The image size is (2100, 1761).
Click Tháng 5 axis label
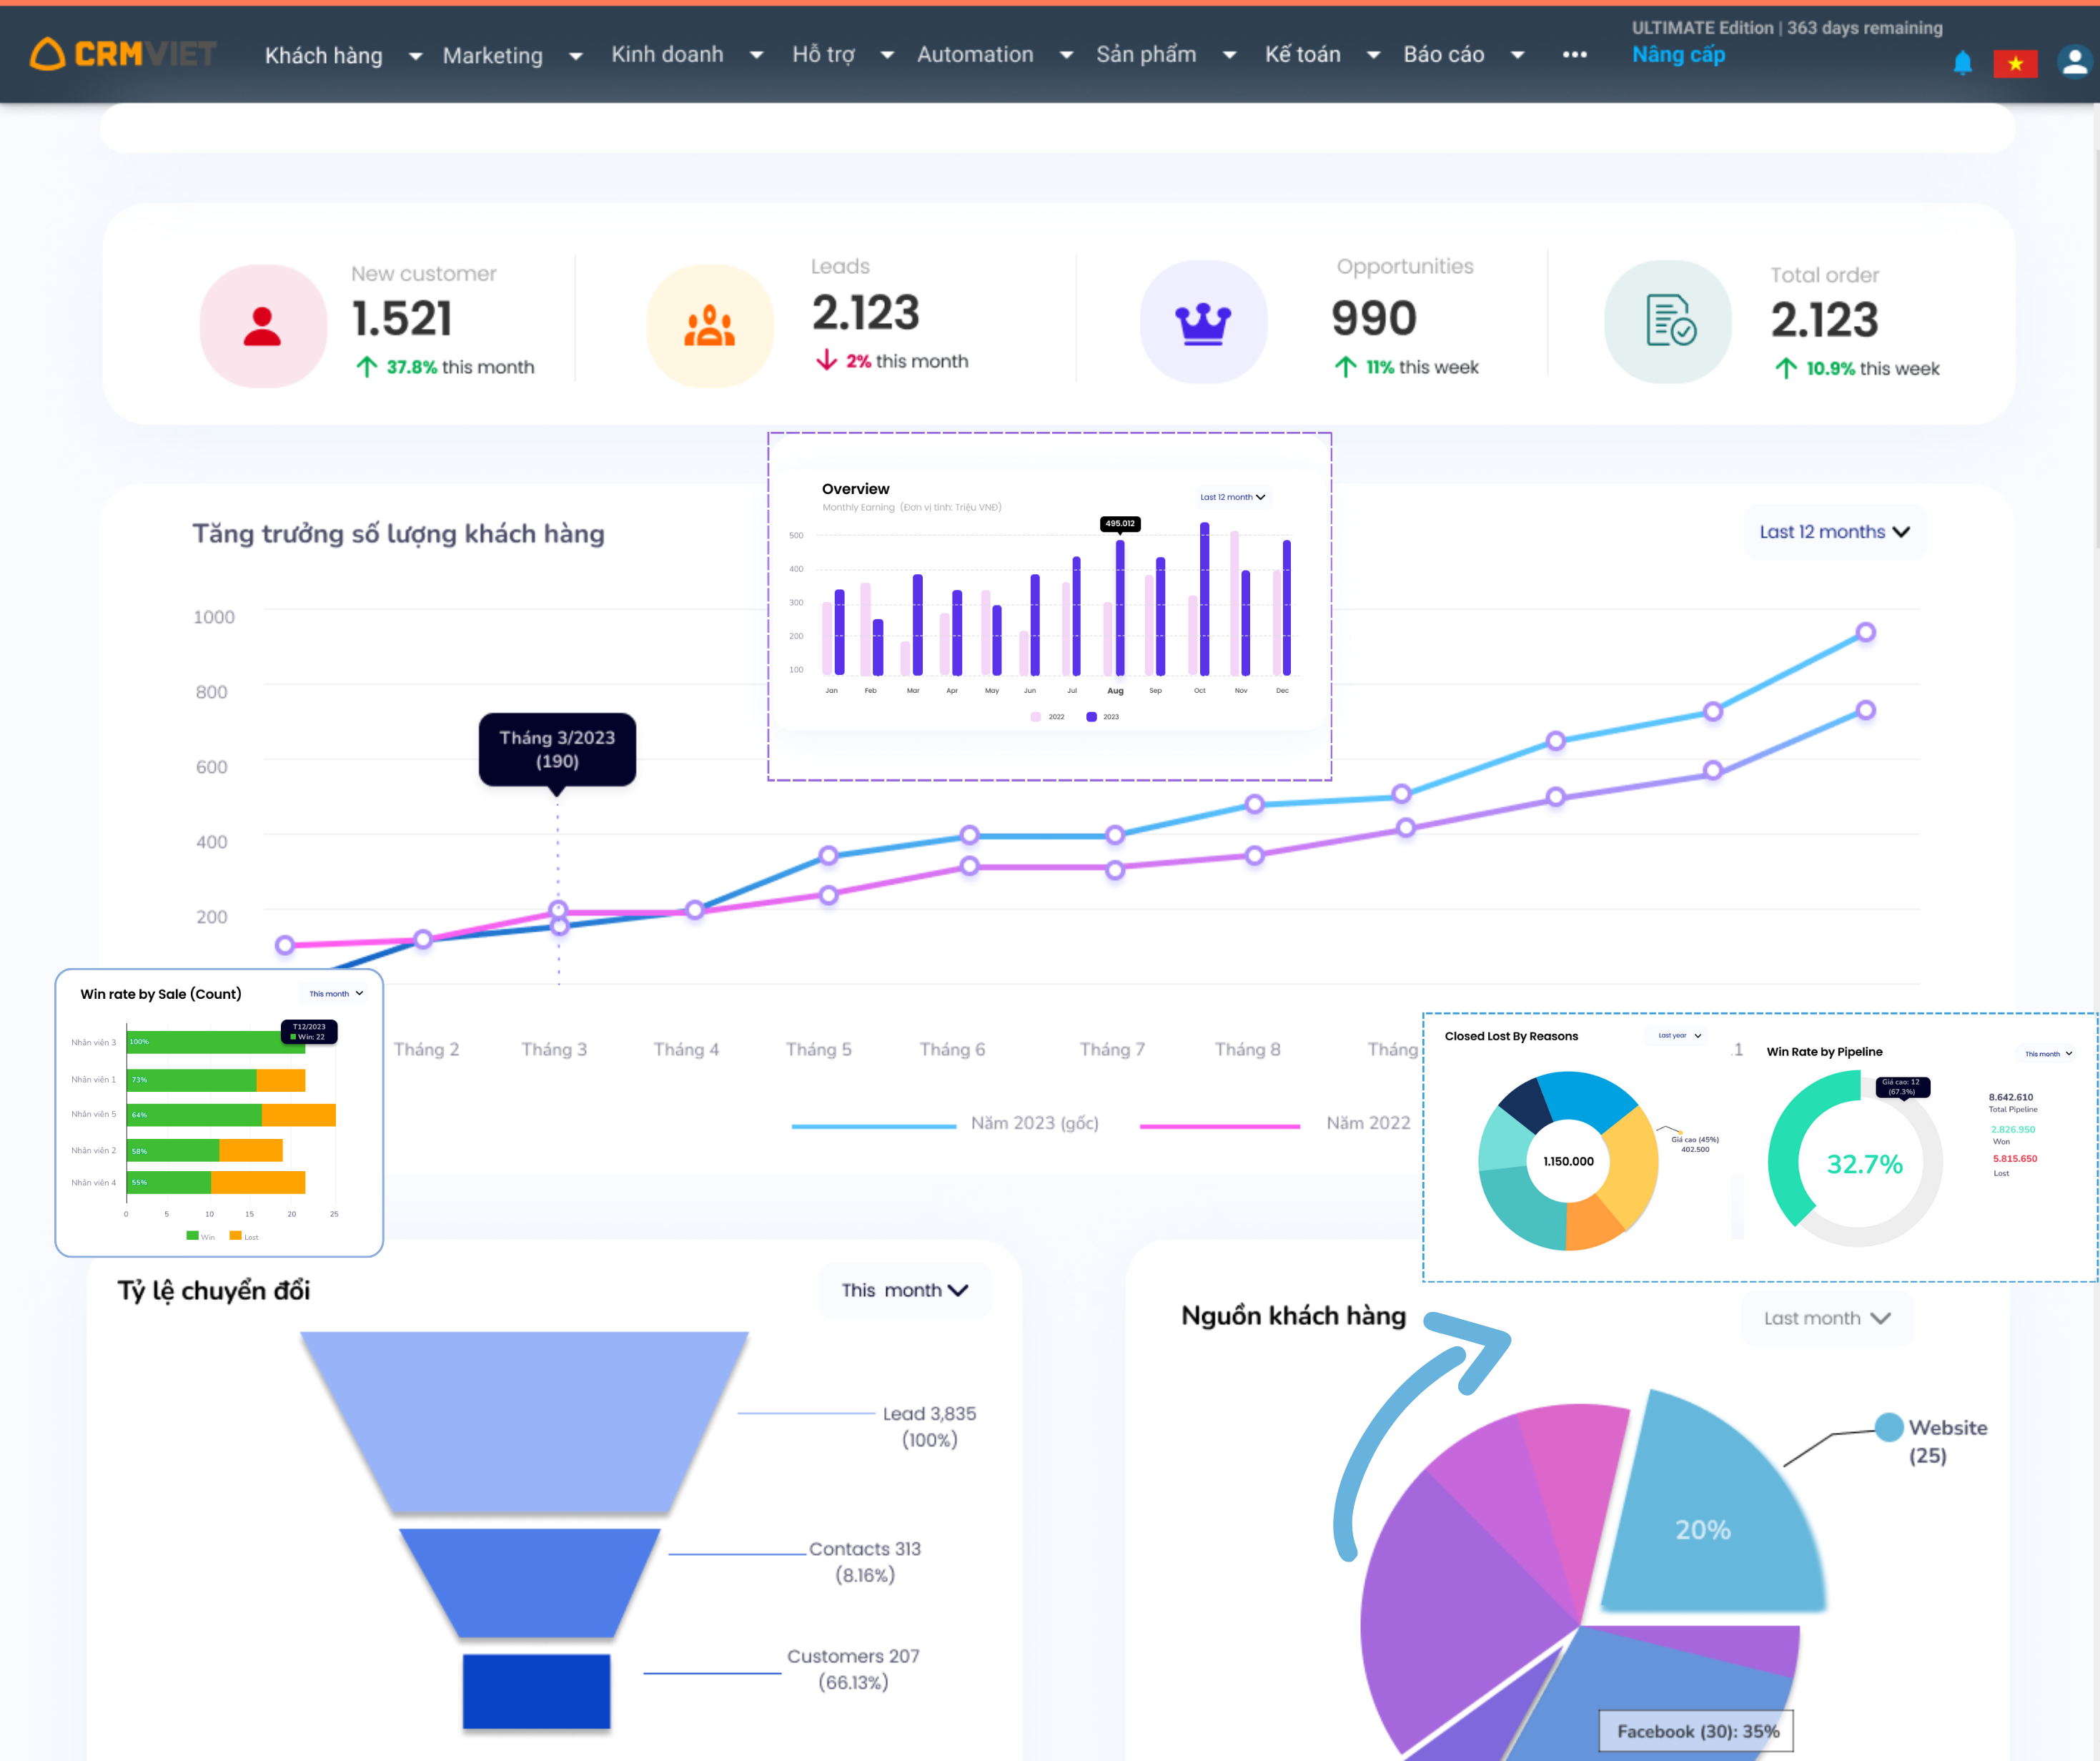pos(818,1050)
